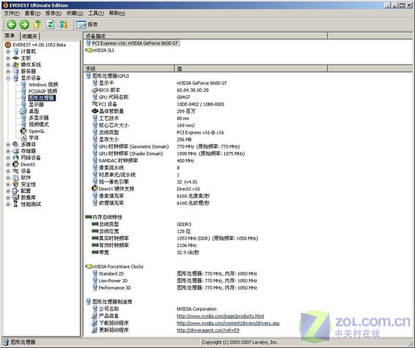
Task: Click the 数据库 database icon
Action: click(x=16, y=197)
